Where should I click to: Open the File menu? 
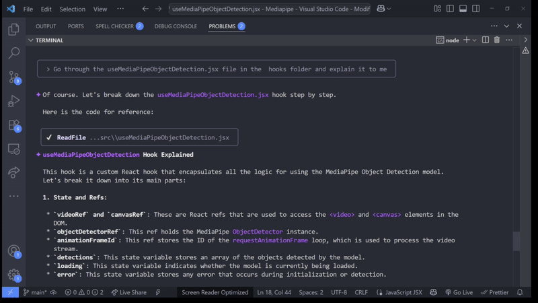coord(28,9)
